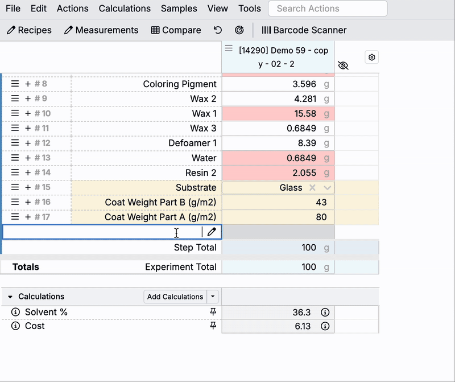
Task: Toggle the pin for Solvent % calculation
Action: click(x=213, y=312)
